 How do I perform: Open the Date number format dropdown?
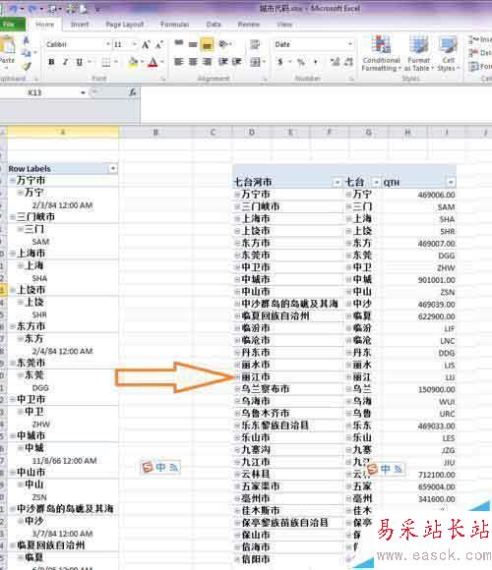pos(350,44)
